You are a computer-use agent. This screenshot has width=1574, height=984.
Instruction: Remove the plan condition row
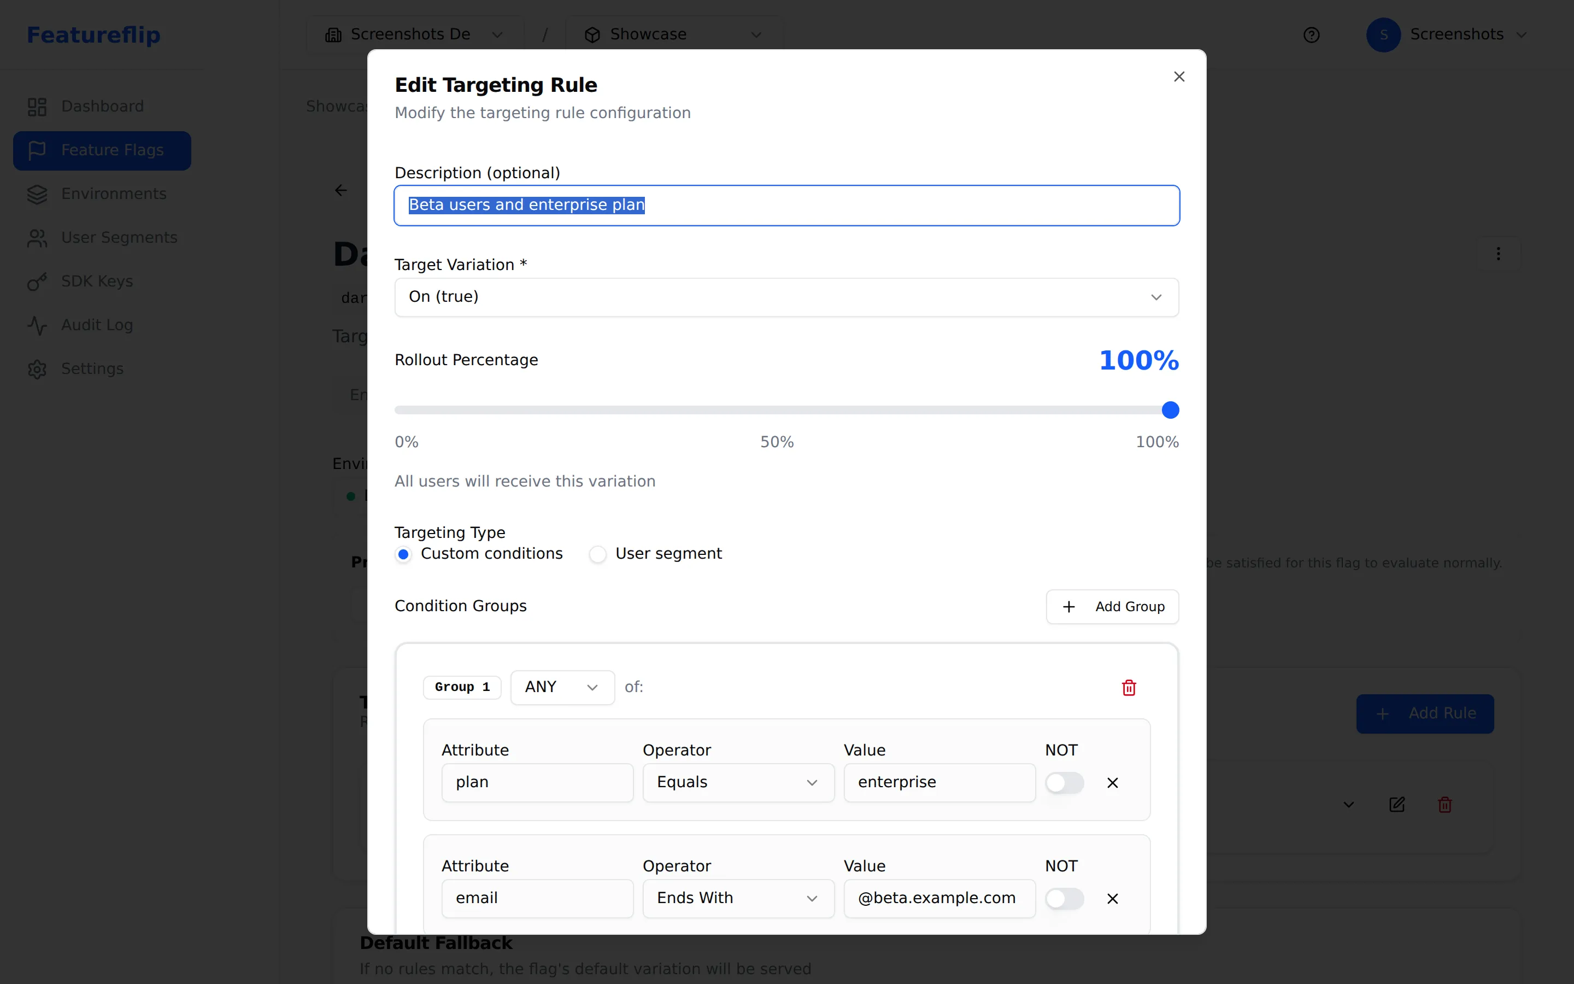pyautogui.click(x=1113, y=783)
